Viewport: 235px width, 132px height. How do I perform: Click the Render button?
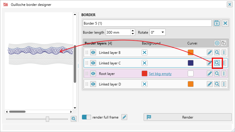[188, 117]
